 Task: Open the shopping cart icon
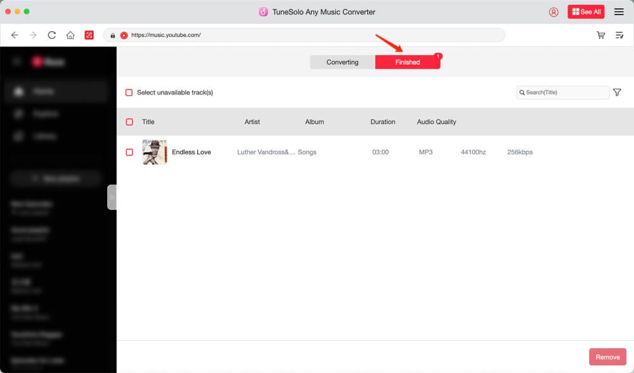click(x=601, y=35)
